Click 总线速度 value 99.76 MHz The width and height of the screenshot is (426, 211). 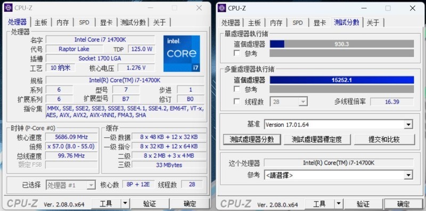coord(71,156)
